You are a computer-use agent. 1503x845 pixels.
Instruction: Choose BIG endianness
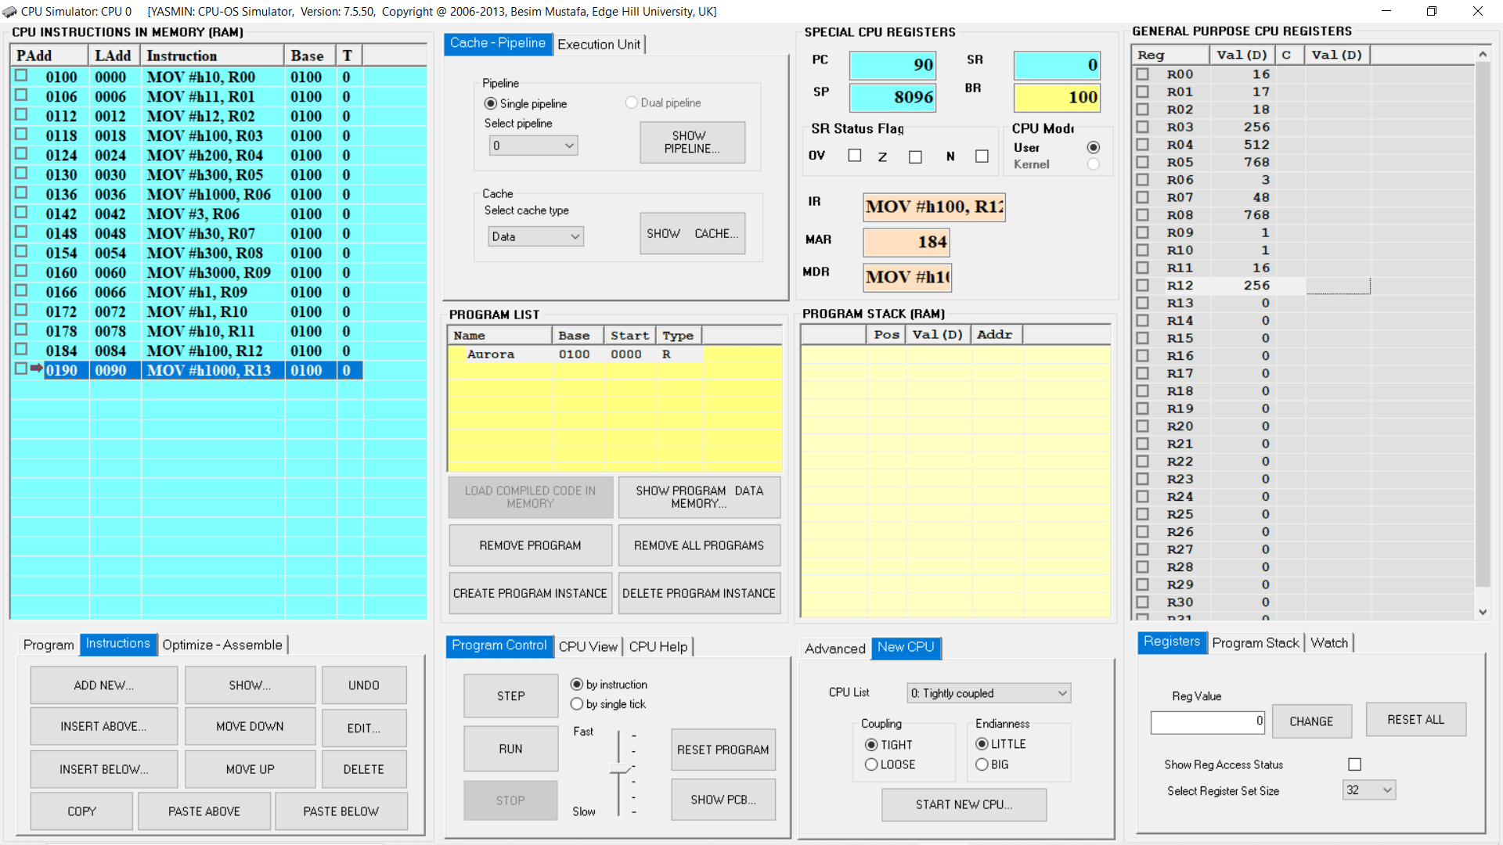tap(982, 764)
